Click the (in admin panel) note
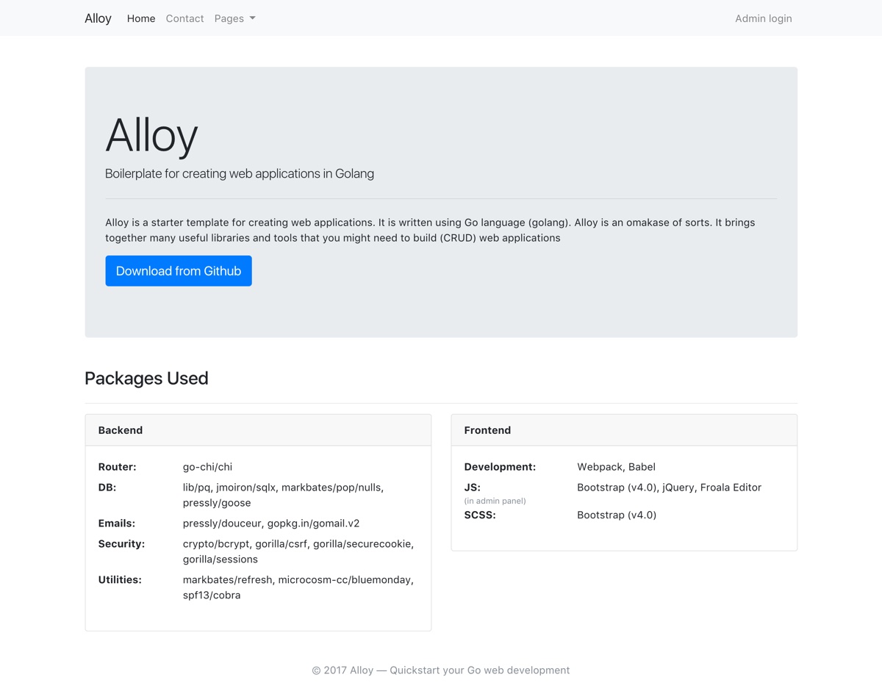Image resolution: width=882 pixels, height=688 pixels. click(x=495, y=501)
